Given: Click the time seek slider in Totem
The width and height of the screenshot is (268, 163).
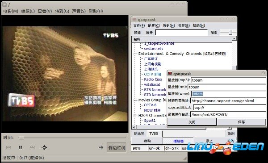Looking at the screenshot, I should [72, 138].
